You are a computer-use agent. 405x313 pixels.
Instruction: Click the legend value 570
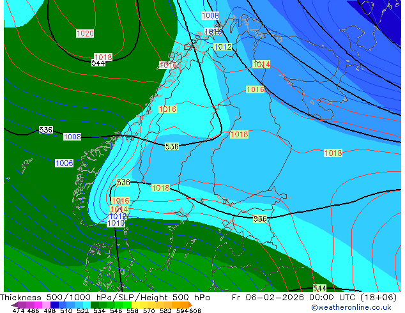(149, 310)
